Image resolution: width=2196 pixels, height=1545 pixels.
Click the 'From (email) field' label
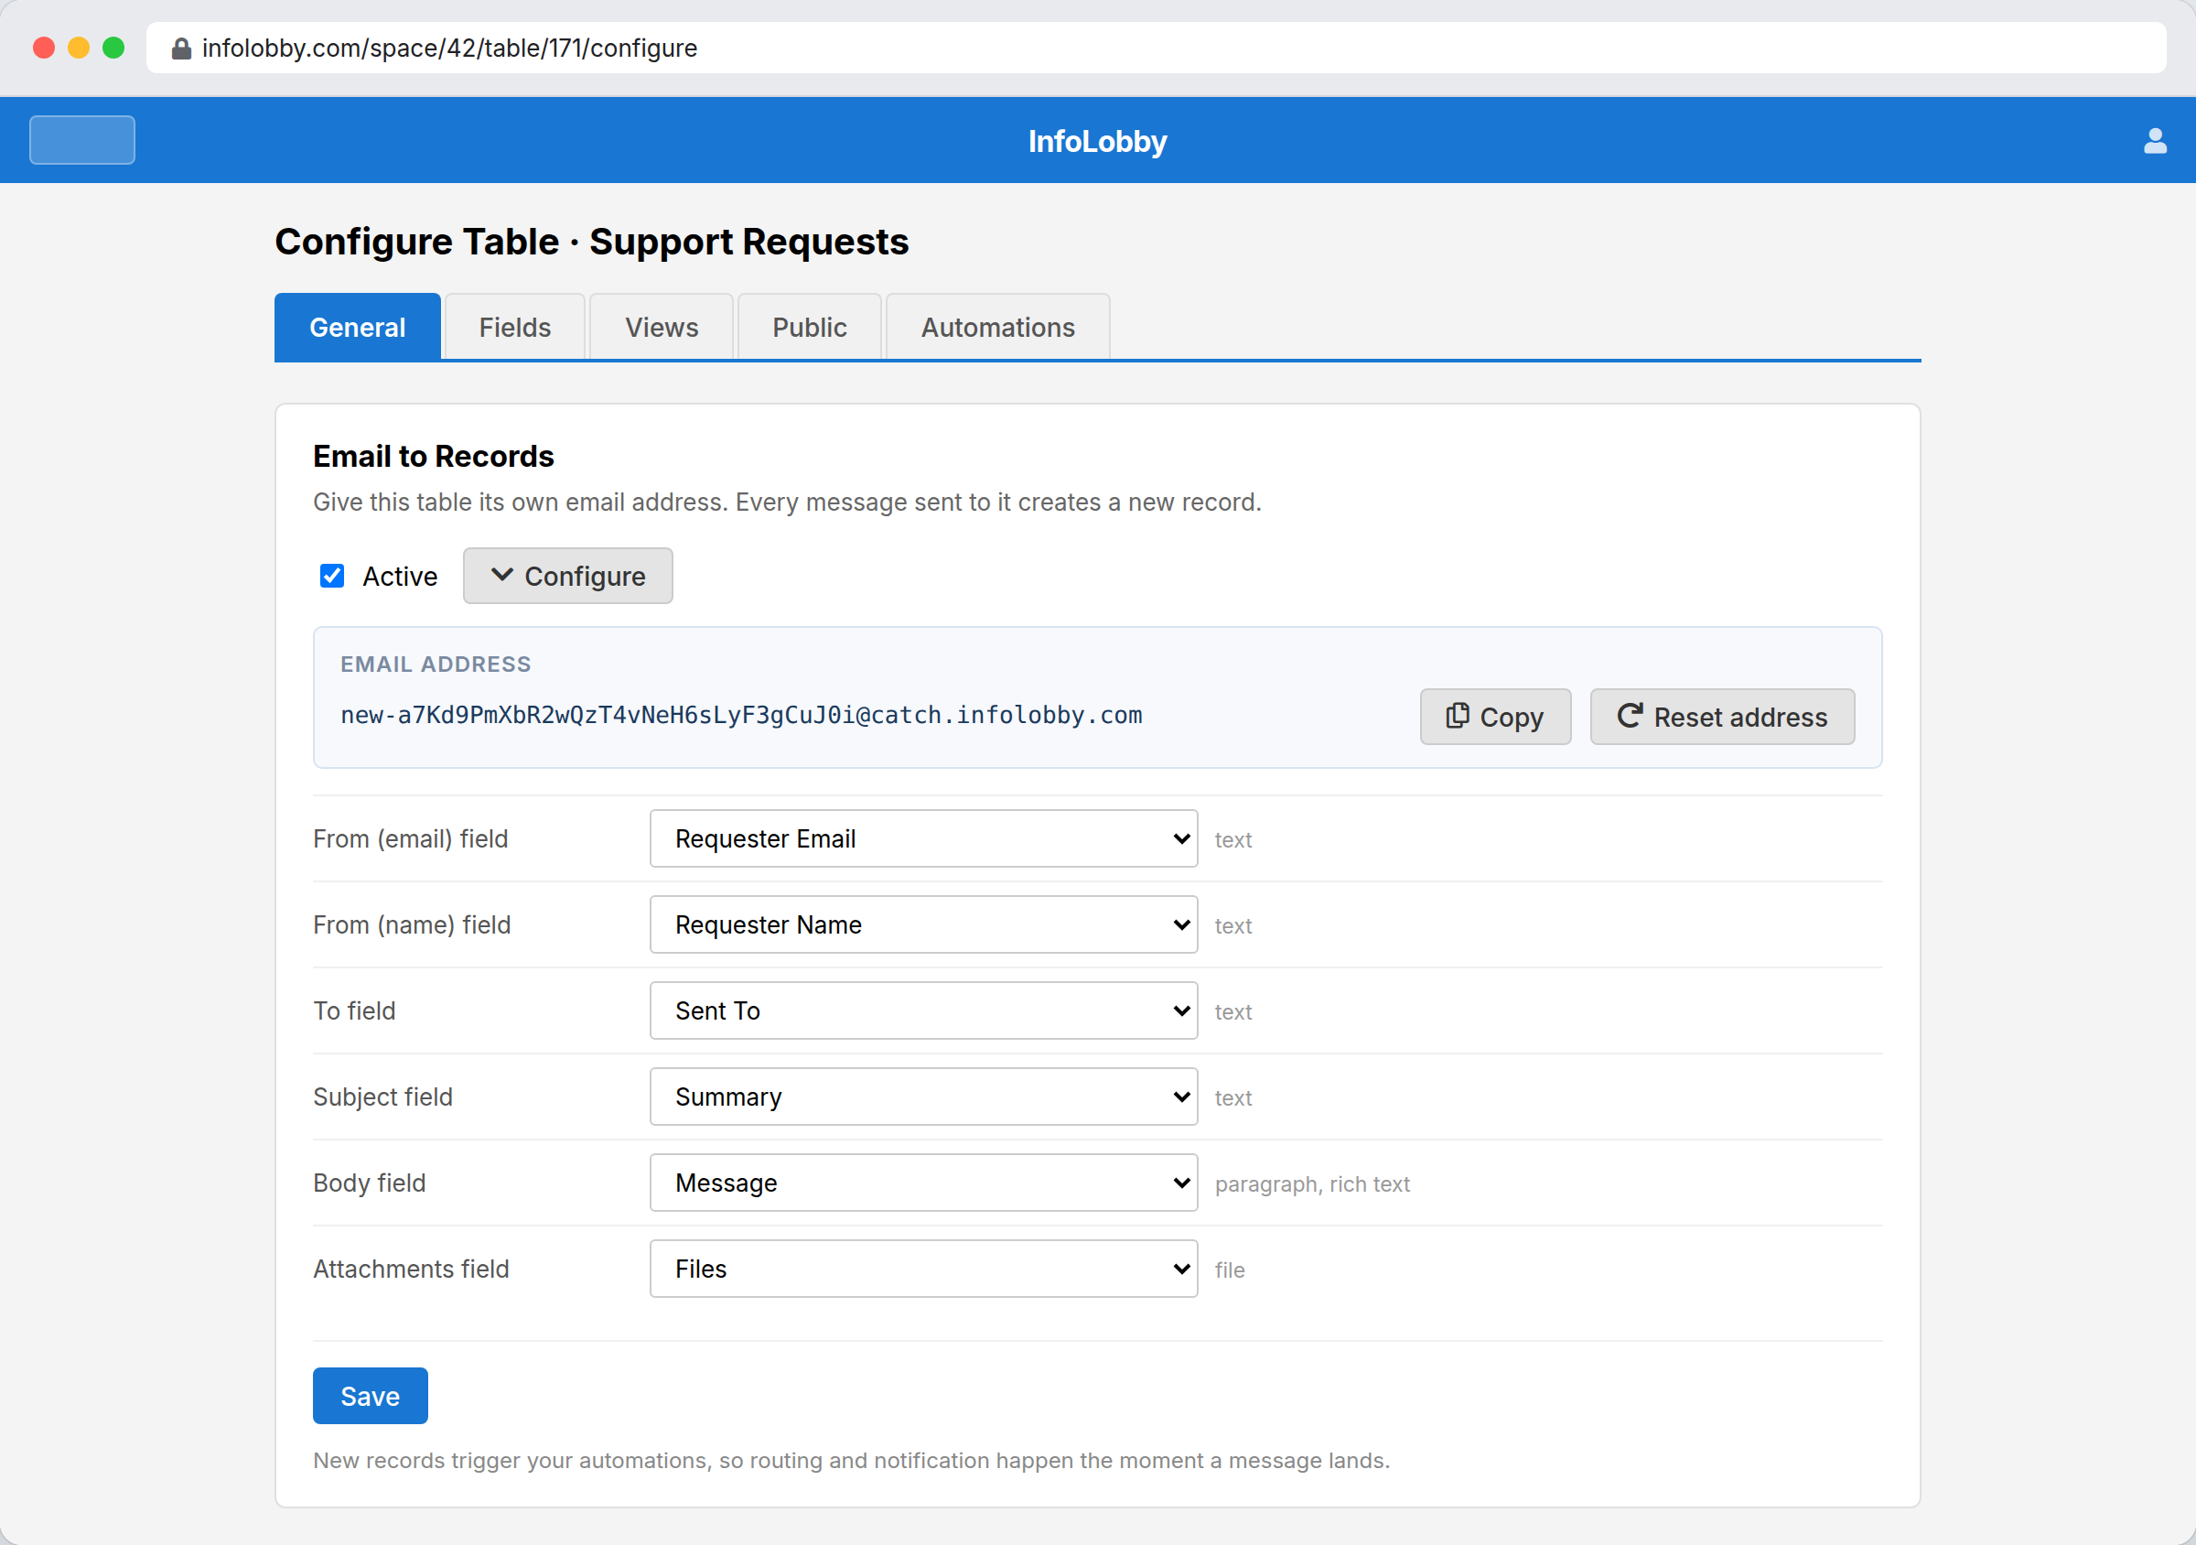pyautogui.click(x=410, y=839)
